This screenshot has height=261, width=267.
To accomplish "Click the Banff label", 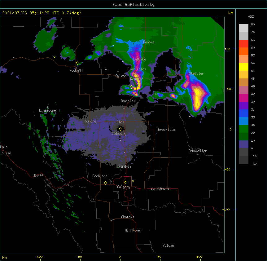I will [38, 176].
